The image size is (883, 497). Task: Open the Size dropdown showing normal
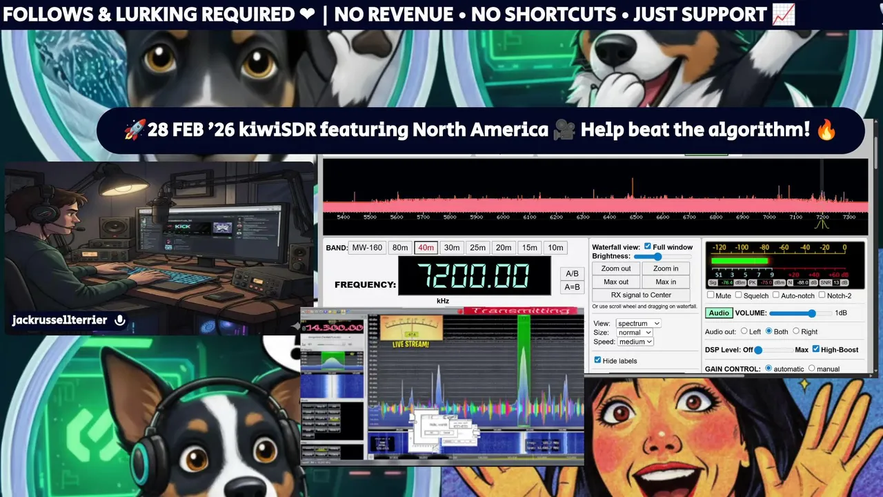click(x=634, y=332)
